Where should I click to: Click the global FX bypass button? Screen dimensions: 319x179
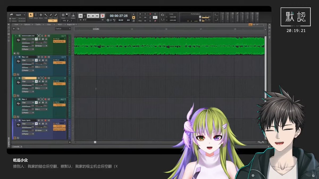pyautogui.click(x=140, y=17)
